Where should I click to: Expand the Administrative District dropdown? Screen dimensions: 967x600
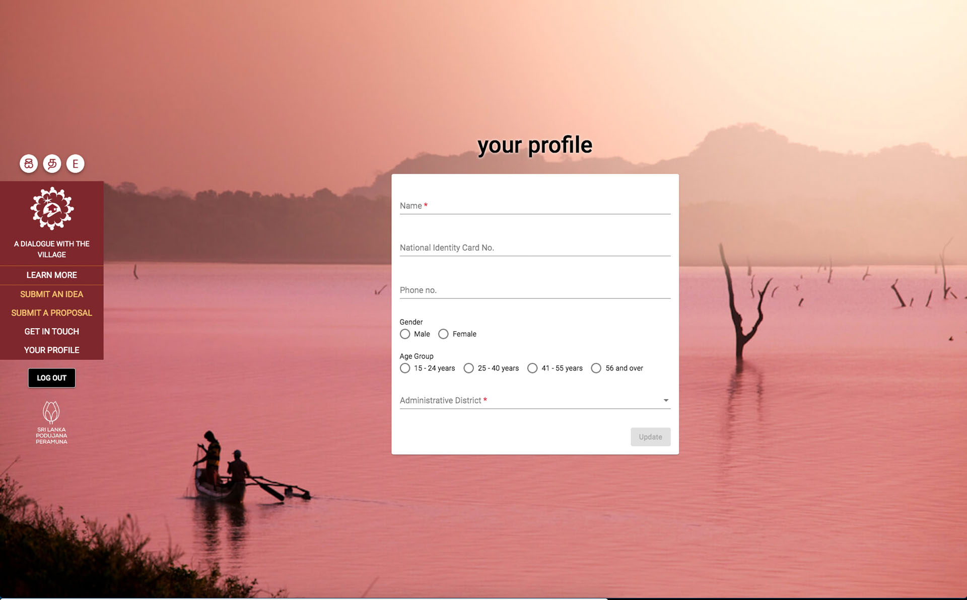click(665, 401)
